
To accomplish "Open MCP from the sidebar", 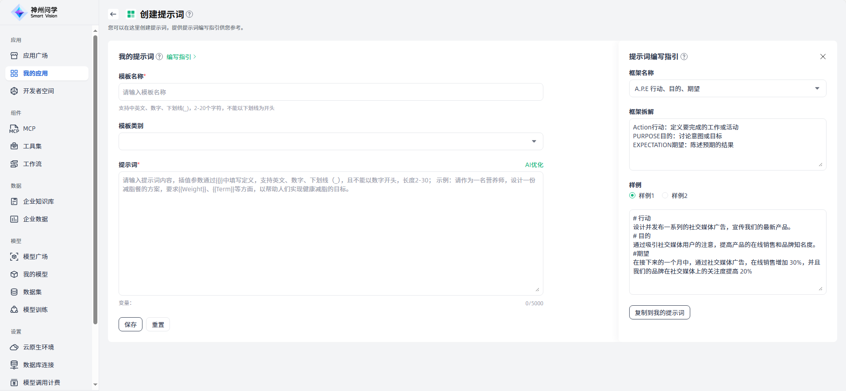I will point(29,129).
